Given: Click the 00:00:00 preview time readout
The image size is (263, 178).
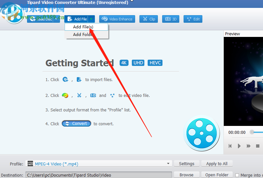Looking at the screenshot, I should [237, 133].
